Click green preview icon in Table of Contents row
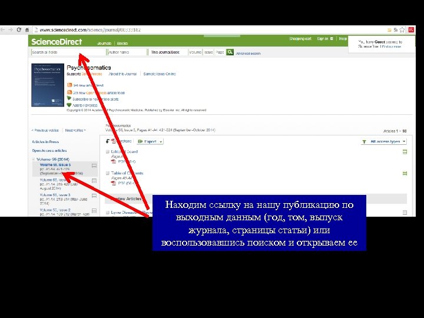Image resolution: width=424 pixels, height=318 pixels. click(405, 173)
